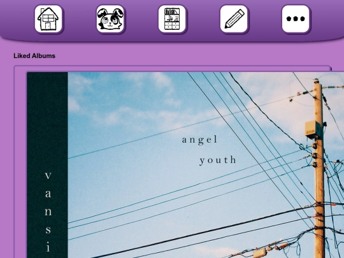Select the Liked Albums heading
The height and width of the screenshot is (258, 344).
coord(34,55)
